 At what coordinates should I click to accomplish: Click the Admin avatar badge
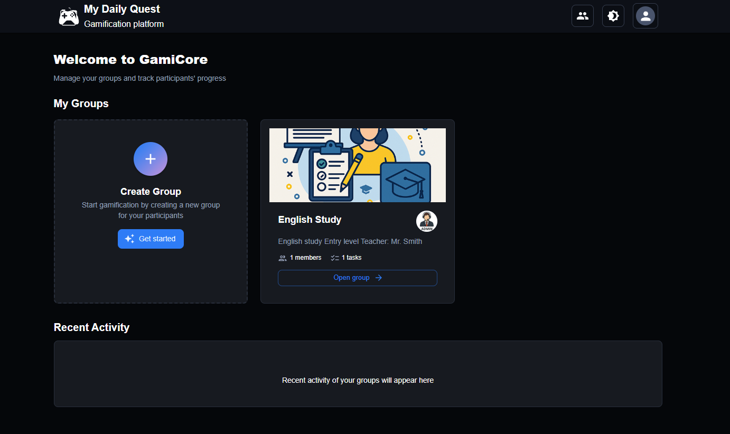[x=426, y=221]
